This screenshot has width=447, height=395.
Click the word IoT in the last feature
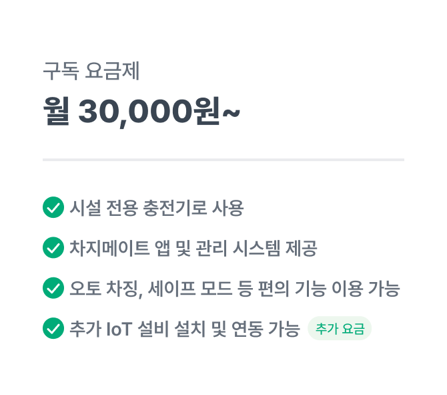pyautogui.click(x=119, y=329)
